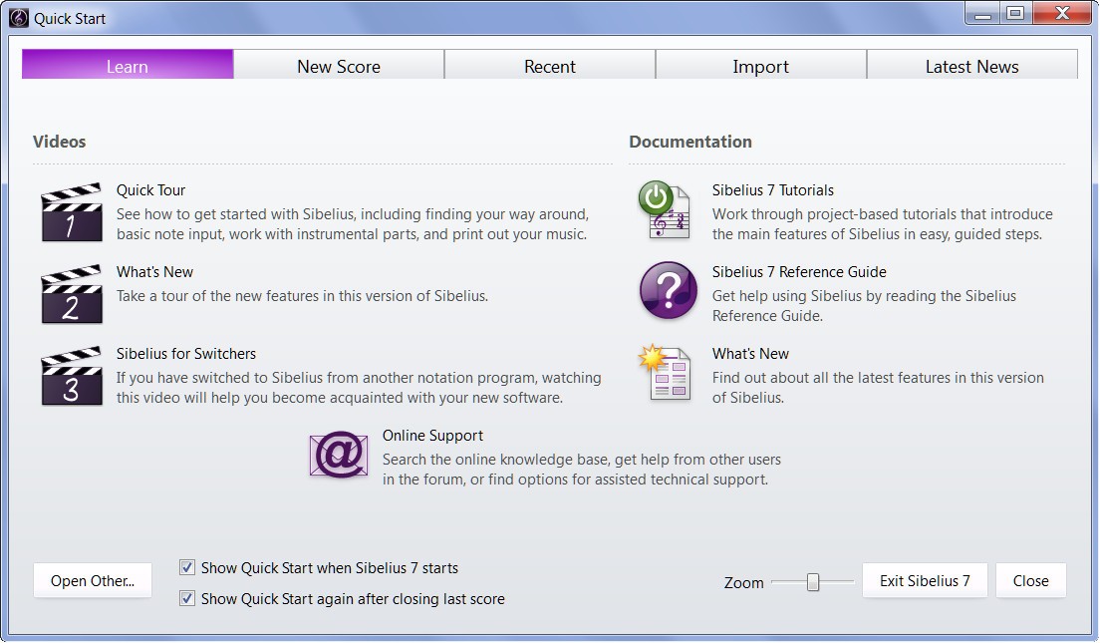Open the Quick Tour video title
1100x643 pixels.
tap(150, 190)
